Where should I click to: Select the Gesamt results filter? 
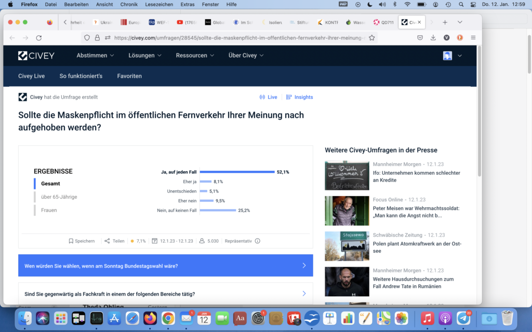[x=50, y=184]
